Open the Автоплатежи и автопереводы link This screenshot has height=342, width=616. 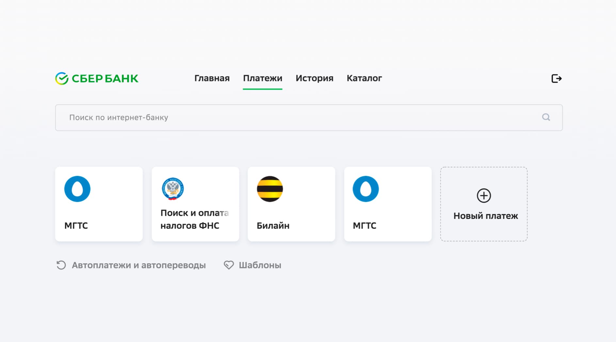click(138, 265)
